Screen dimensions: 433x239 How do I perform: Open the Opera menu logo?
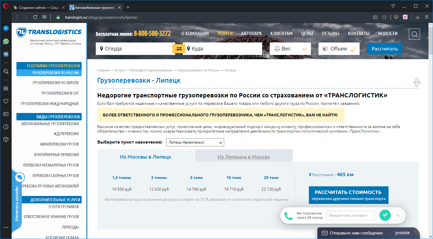tap(6, 7)
